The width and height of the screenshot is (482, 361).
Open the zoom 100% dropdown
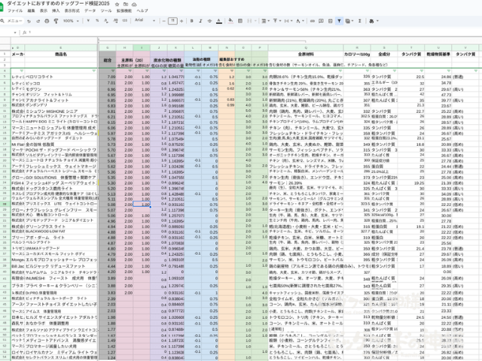[71, 21]
